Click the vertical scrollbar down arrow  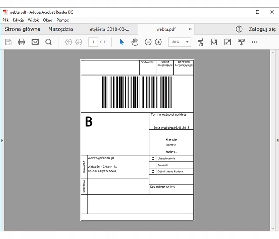tap(273, 229)
